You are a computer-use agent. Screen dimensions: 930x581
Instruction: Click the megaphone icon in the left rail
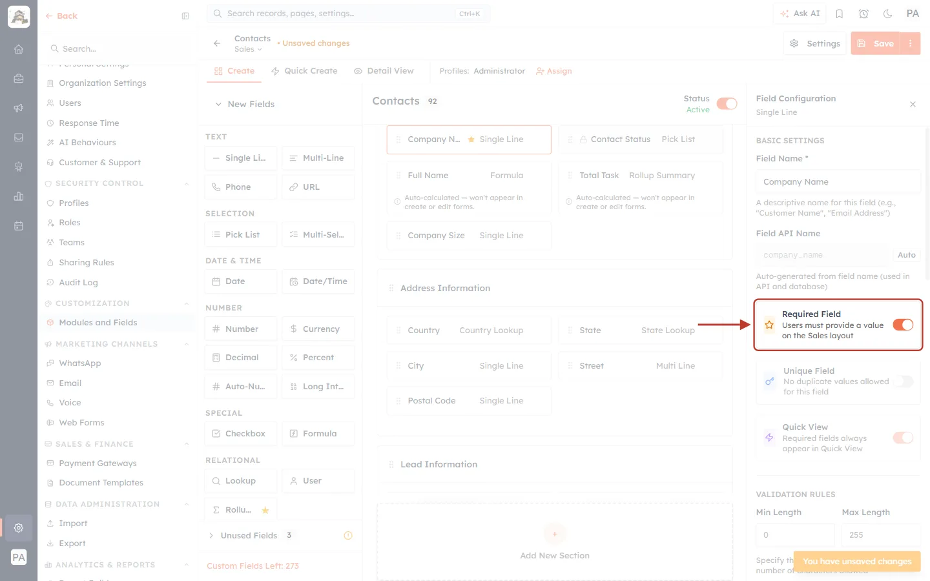(19, 108)
